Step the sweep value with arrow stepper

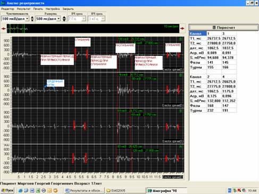tap(64, 19)
